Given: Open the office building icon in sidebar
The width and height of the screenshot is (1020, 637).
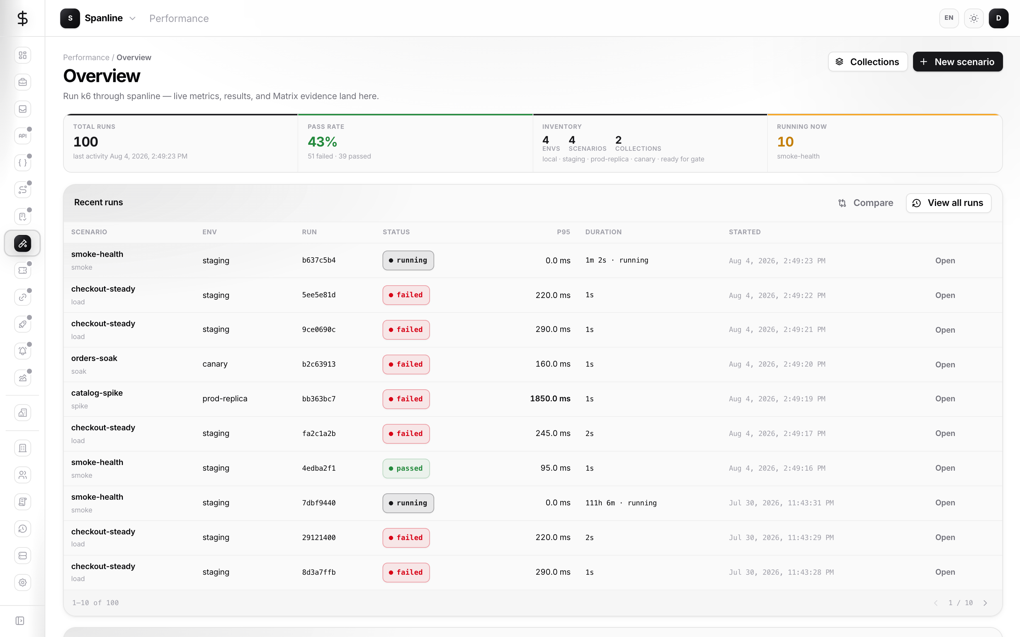Looking at the screenshot, I should [23, 448].
